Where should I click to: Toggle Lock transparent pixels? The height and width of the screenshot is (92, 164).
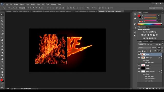pyautogui.click(x=142, y=51)
